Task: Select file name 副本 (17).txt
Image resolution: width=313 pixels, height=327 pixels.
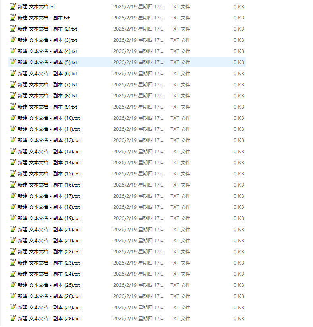Action: point(49,196)
